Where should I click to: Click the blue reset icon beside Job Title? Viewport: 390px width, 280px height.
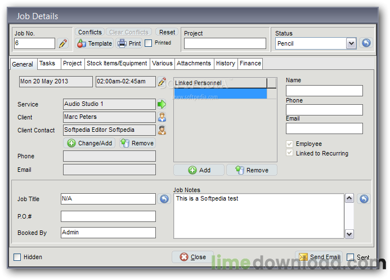pyautogui.click(x=164, y=199)
